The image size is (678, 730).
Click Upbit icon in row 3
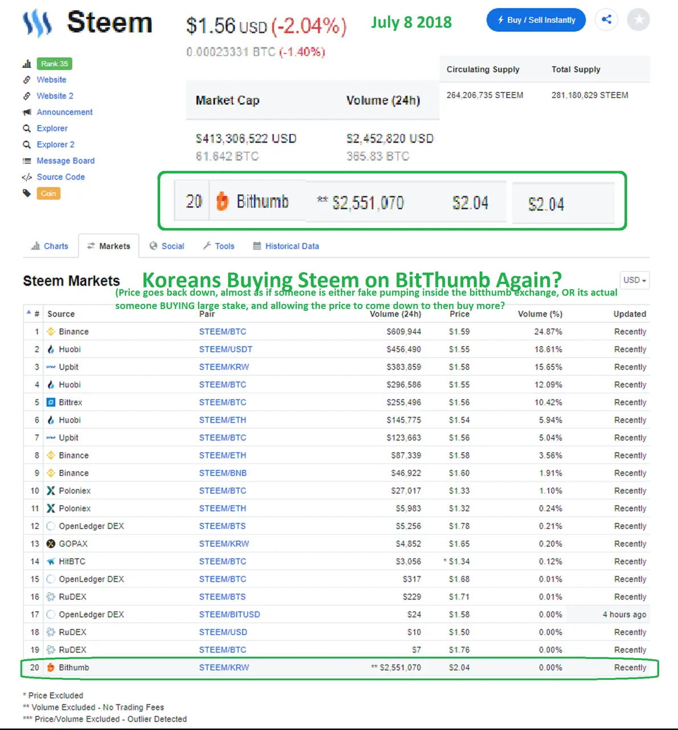point(51,367)
